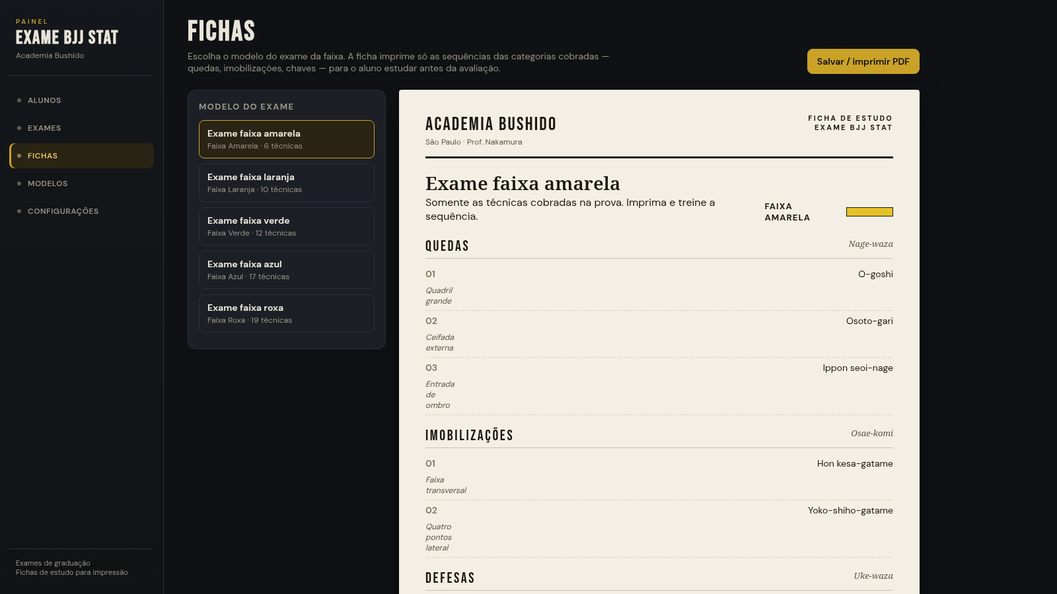Select the Fichas sidebar item
Screen dimensions: 1057x594
pyautogui.click(x=81, y=156)
